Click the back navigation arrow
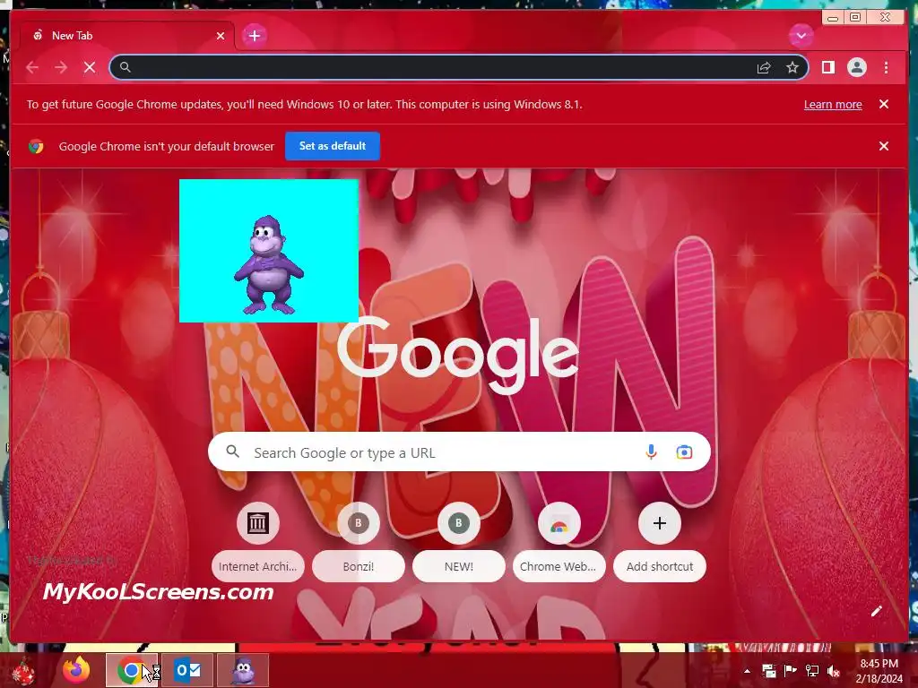Viewport: 918px width, 688px height. 32,67
